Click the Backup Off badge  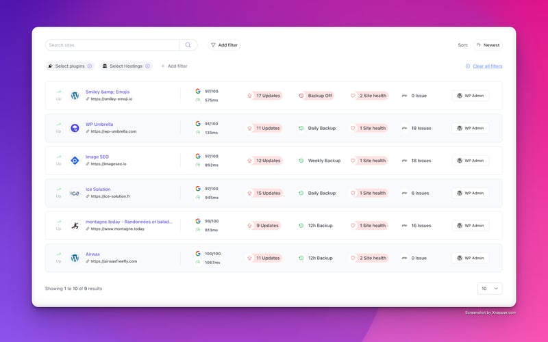(316, 96)
